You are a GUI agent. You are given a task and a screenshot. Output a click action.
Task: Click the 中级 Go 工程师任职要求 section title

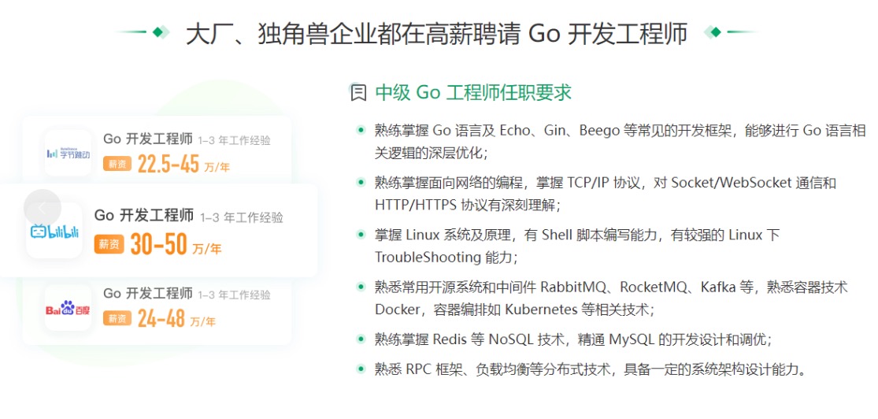pyautogui.click(x=472, y=93)
